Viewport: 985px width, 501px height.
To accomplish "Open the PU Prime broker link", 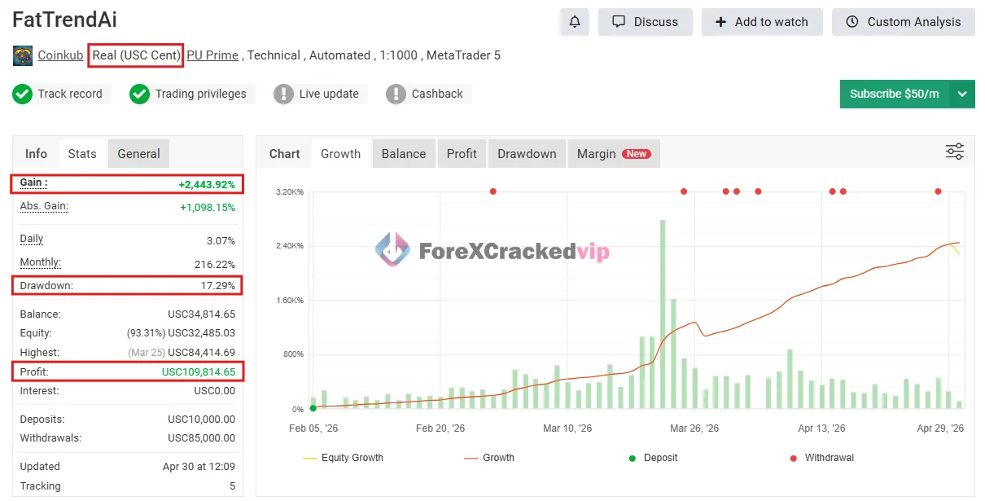I will coord(212,55).
